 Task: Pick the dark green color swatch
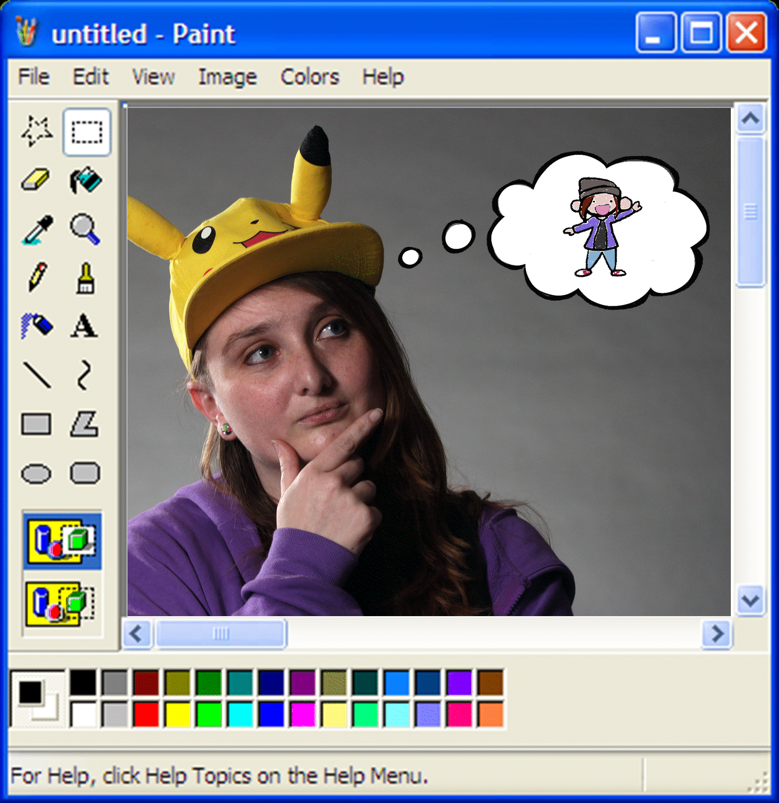(209, 682)
